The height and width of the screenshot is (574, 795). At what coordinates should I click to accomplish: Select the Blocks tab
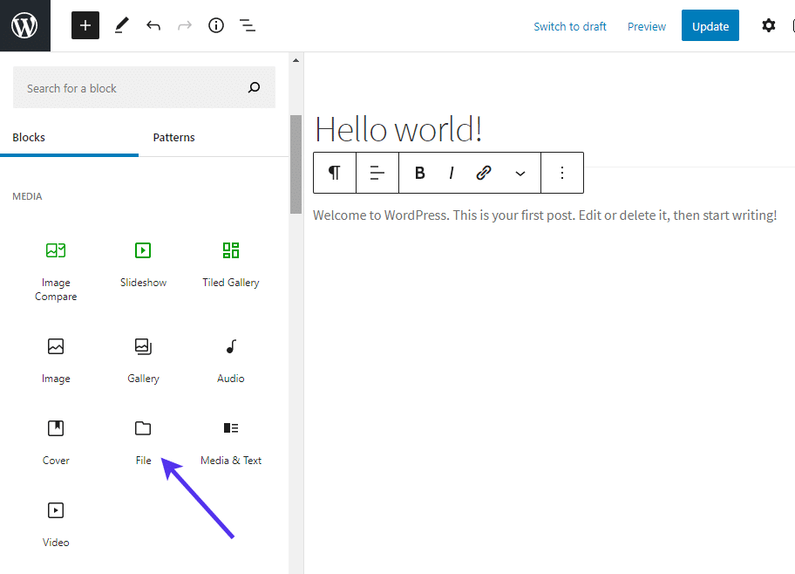pyautogui.click(x=29, y=137)
